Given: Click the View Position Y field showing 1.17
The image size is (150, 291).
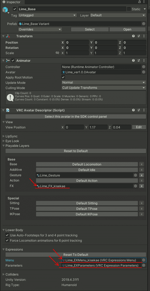Looking at the screenshot, I should click(x=98, y=127).
